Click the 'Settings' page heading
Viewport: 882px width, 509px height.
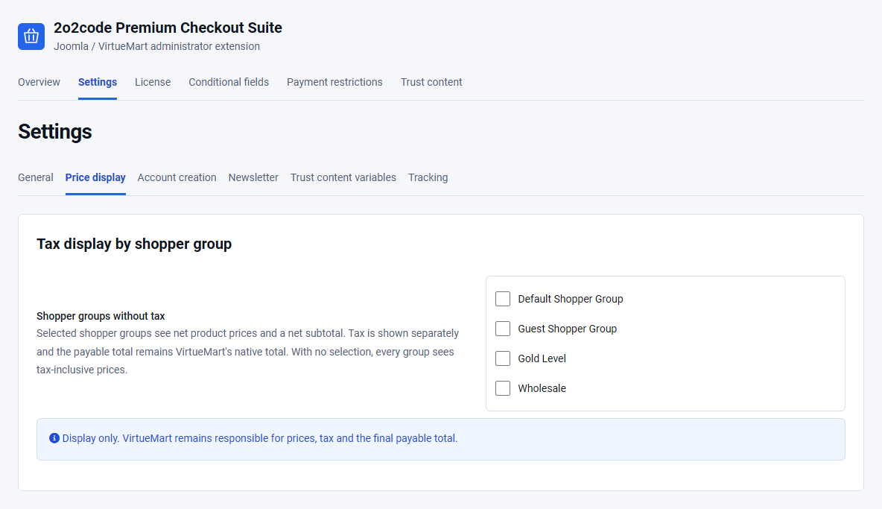tap(54, 132)
